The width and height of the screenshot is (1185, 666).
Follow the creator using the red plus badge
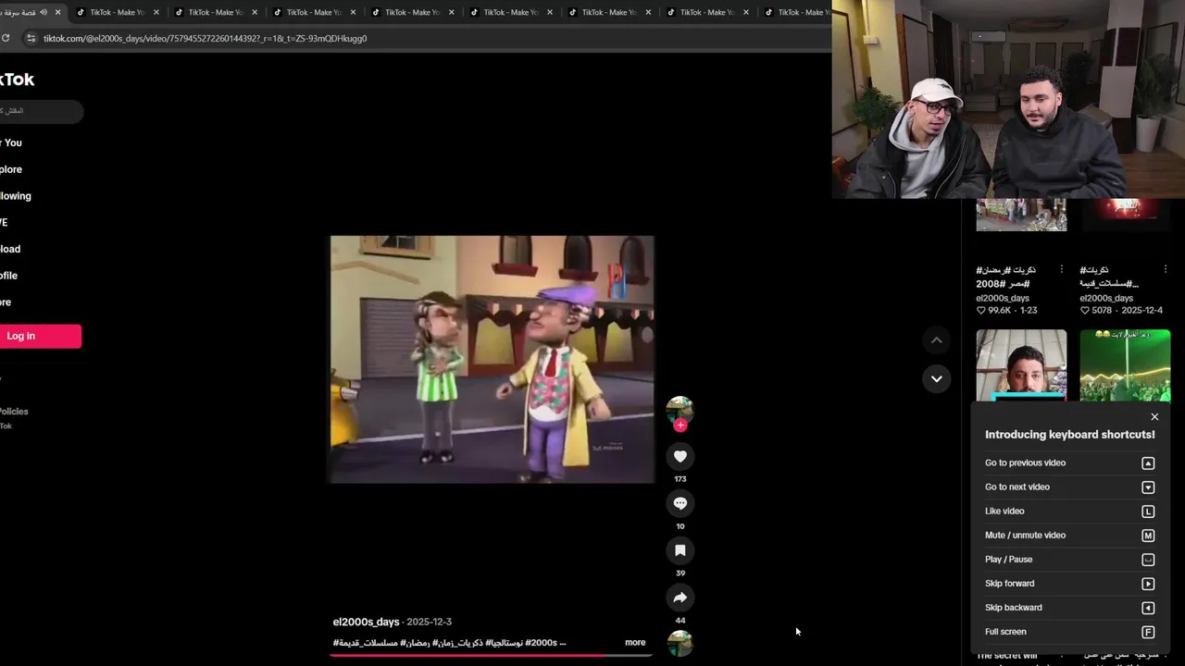[680, 425]
